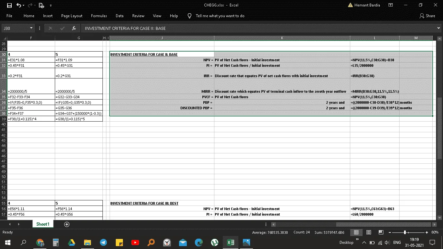The image size is (443, 249).
Task: Undo the last action
Action: click(18, 5)
